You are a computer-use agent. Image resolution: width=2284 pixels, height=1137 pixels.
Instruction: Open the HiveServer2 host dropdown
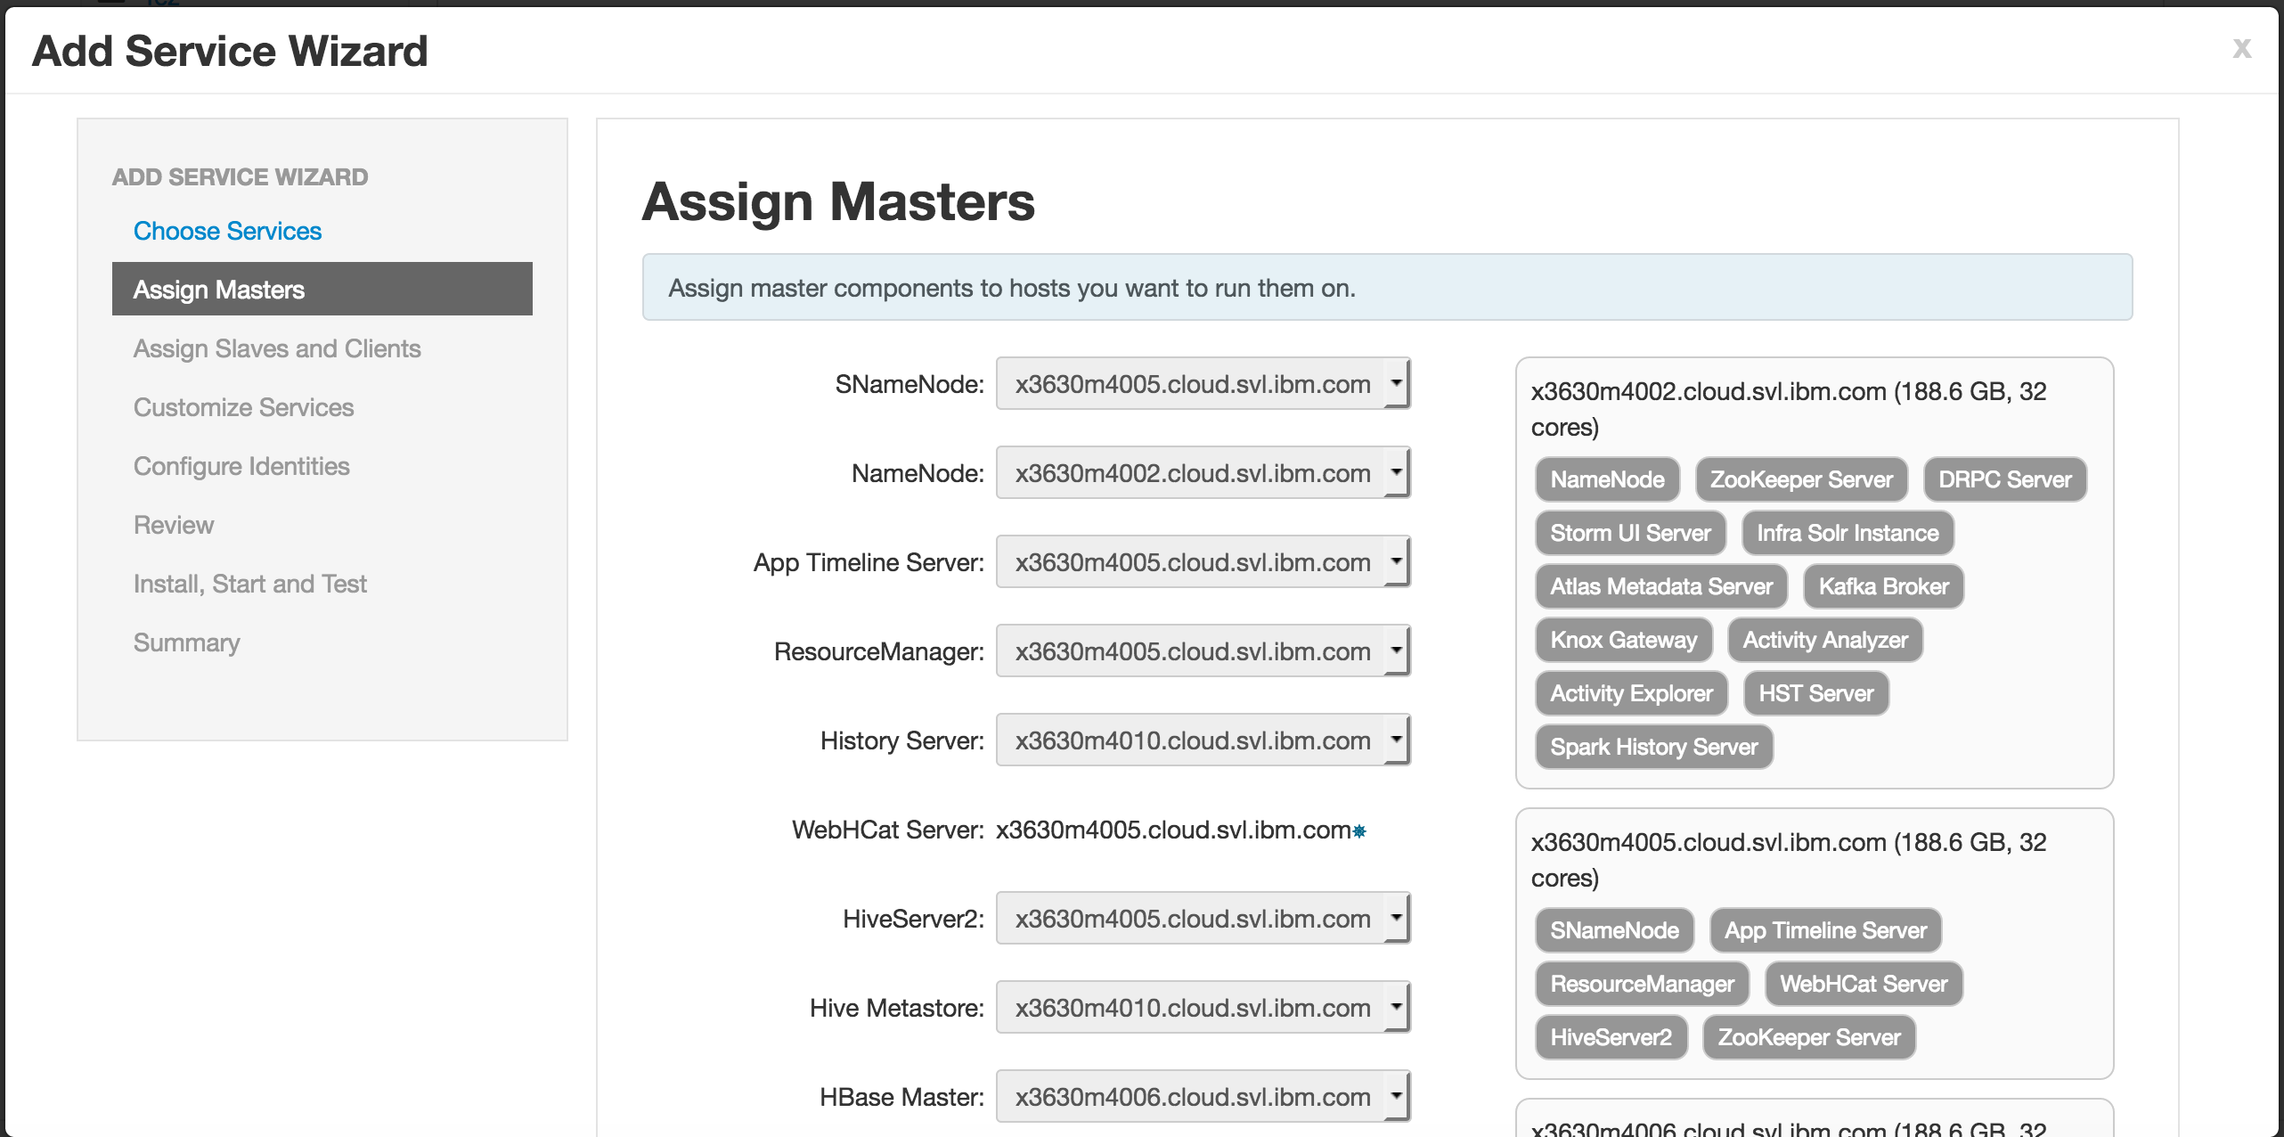[x=1203, y=919]
